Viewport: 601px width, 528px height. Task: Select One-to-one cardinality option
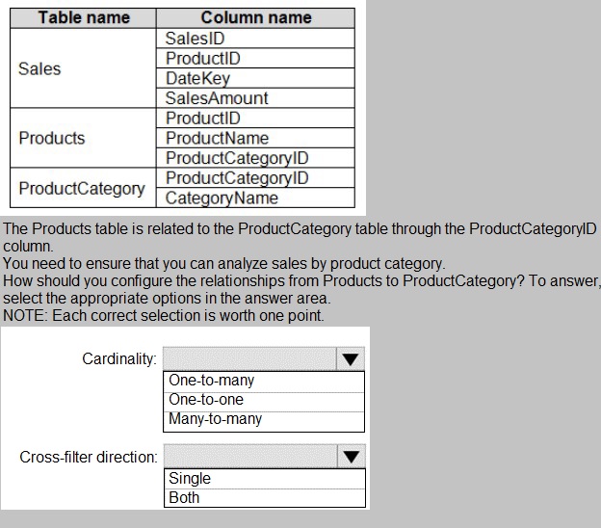[x=264, y=402]
